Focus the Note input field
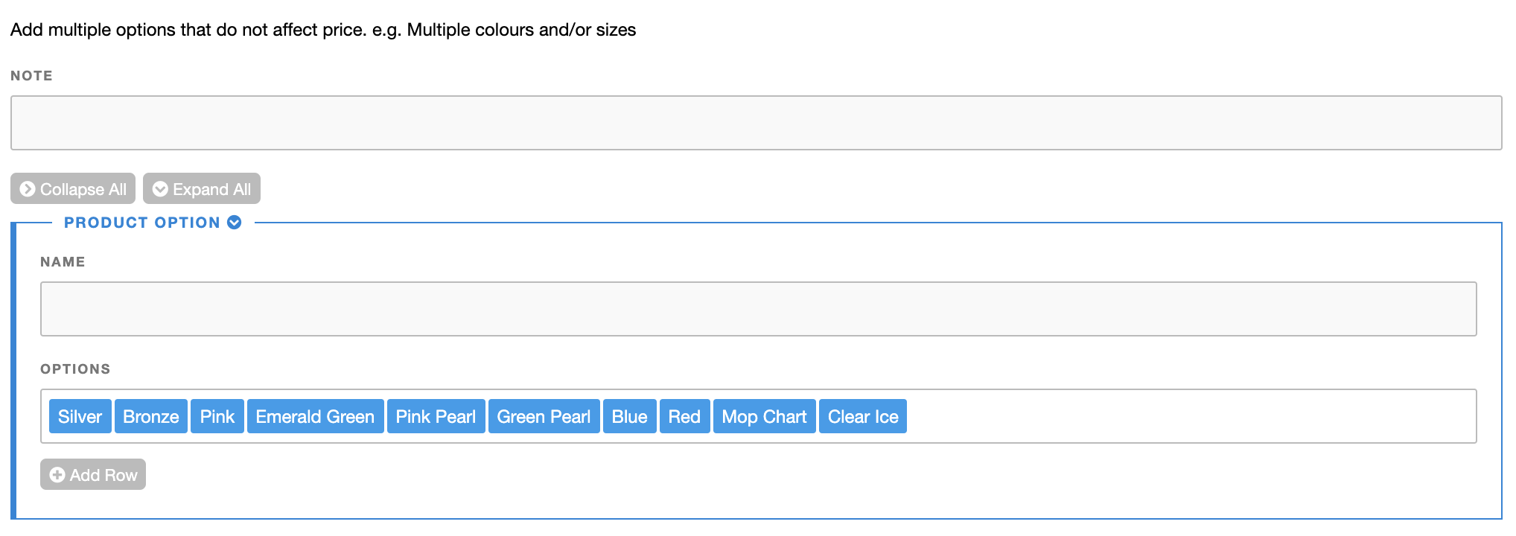This screenshot has width=1516, height=536. (x=756, y=123)
